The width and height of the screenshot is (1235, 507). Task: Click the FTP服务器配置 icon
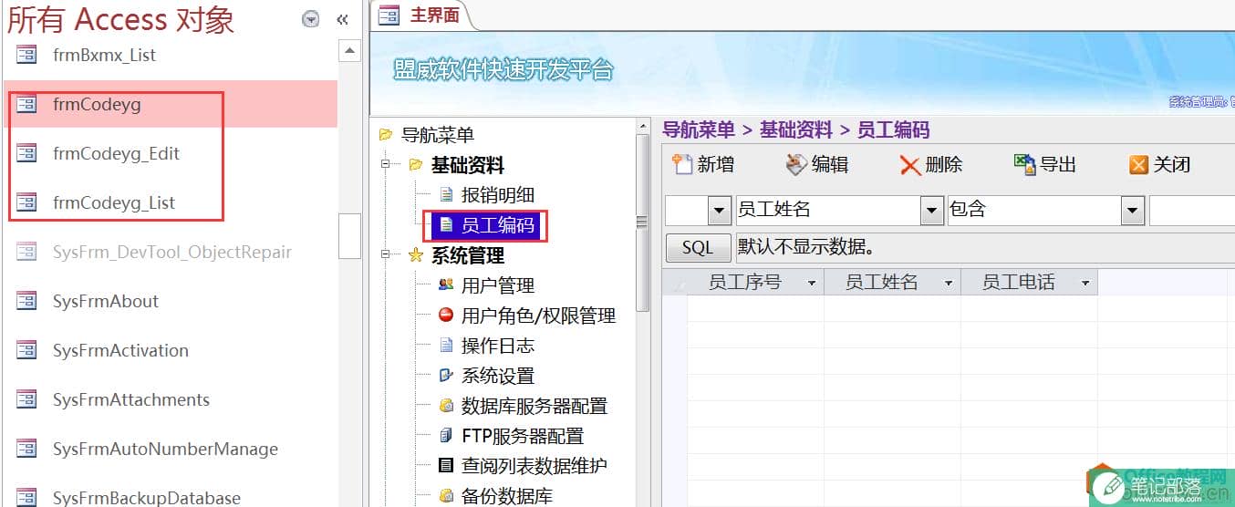pos(446,435)
